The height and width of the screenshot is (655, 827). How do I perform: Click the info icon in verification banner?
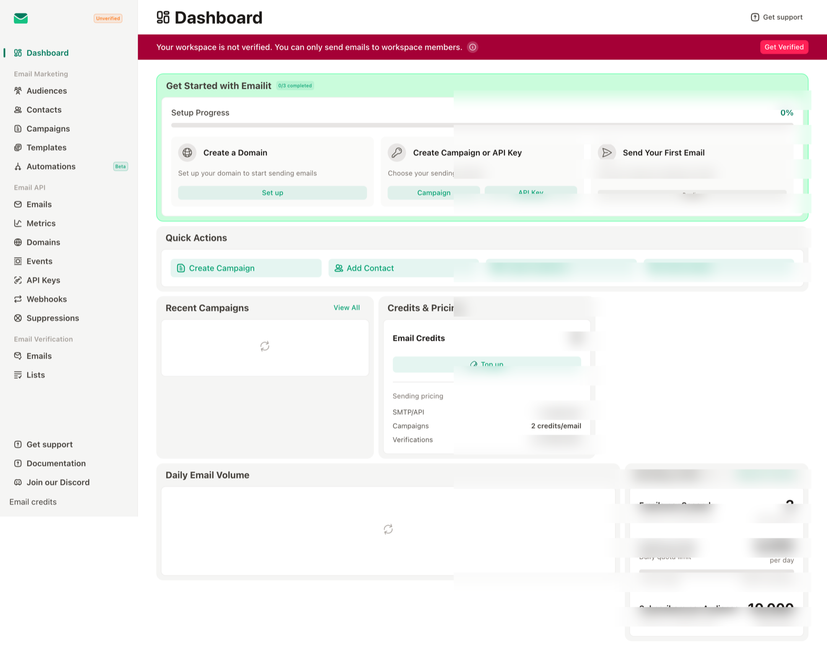point(472,47)
